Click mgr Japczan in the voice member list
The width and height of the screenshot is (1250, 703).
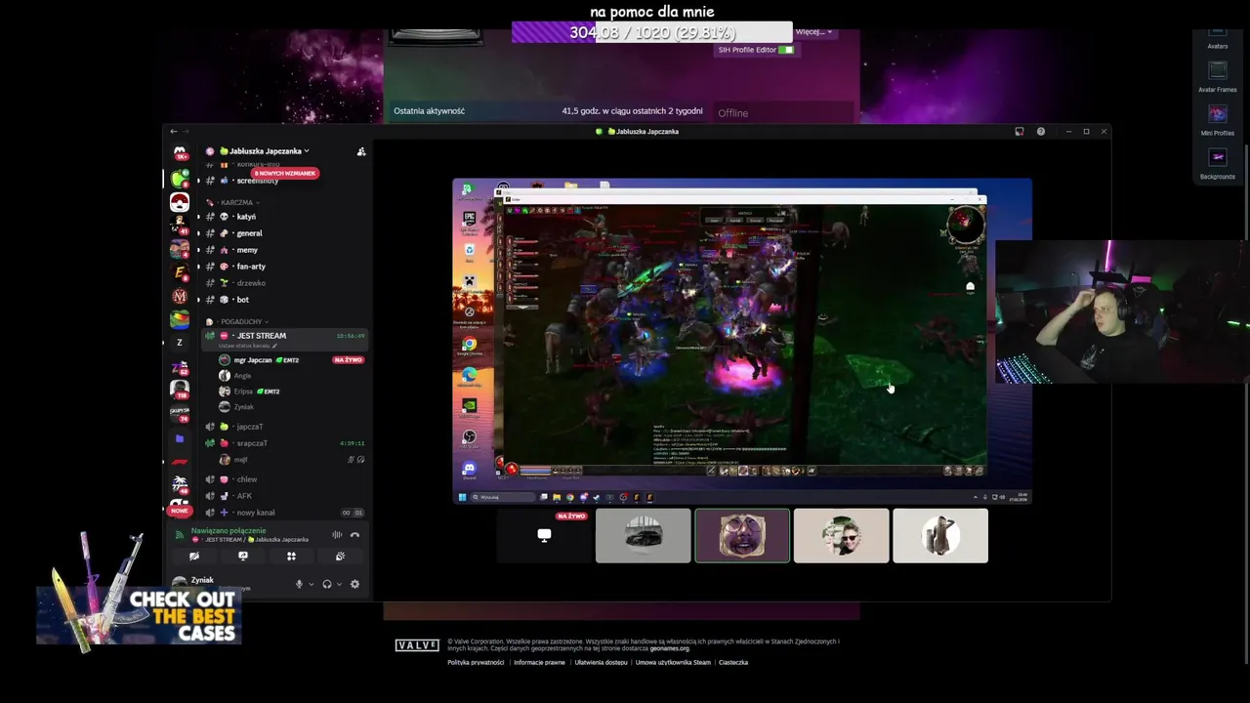291,360
